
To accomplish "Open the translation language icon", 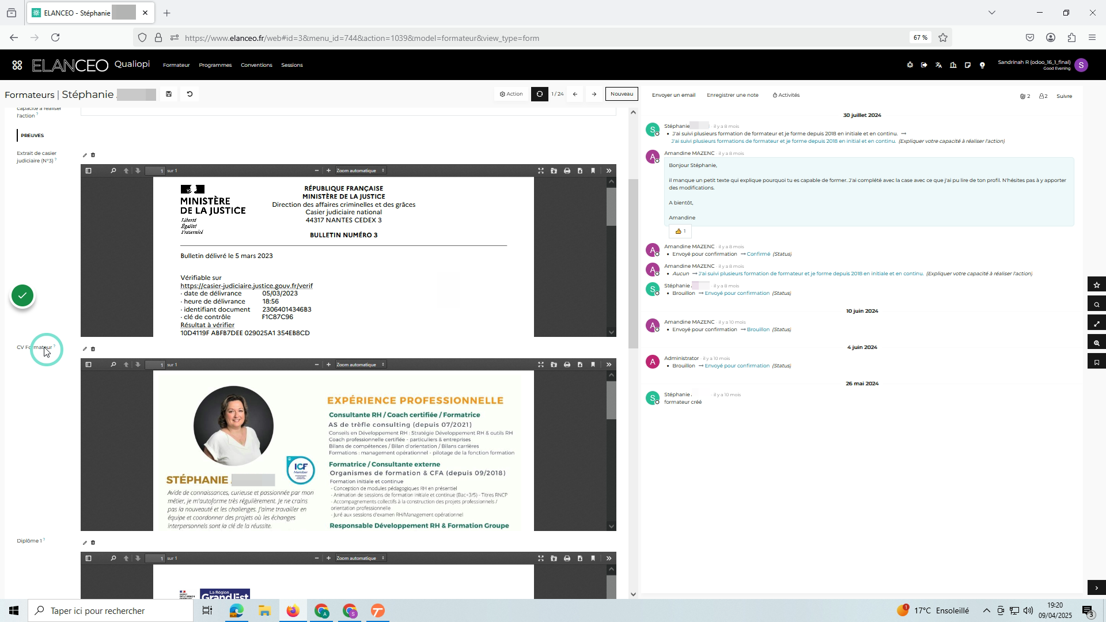I will click(x=938, y=65).
